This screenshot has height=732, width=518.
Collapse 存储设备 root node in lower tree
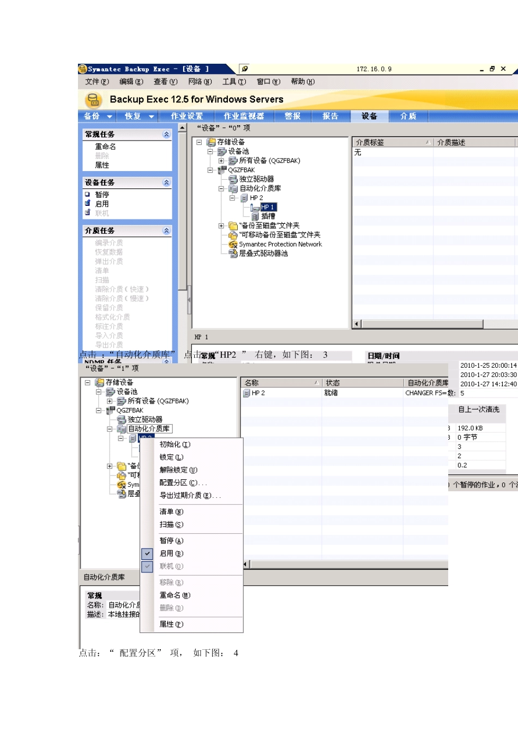click(x=88, y=382)
